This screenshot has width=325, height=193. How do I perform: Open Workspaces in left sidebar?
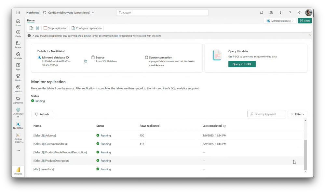click(x=18, y=100)
